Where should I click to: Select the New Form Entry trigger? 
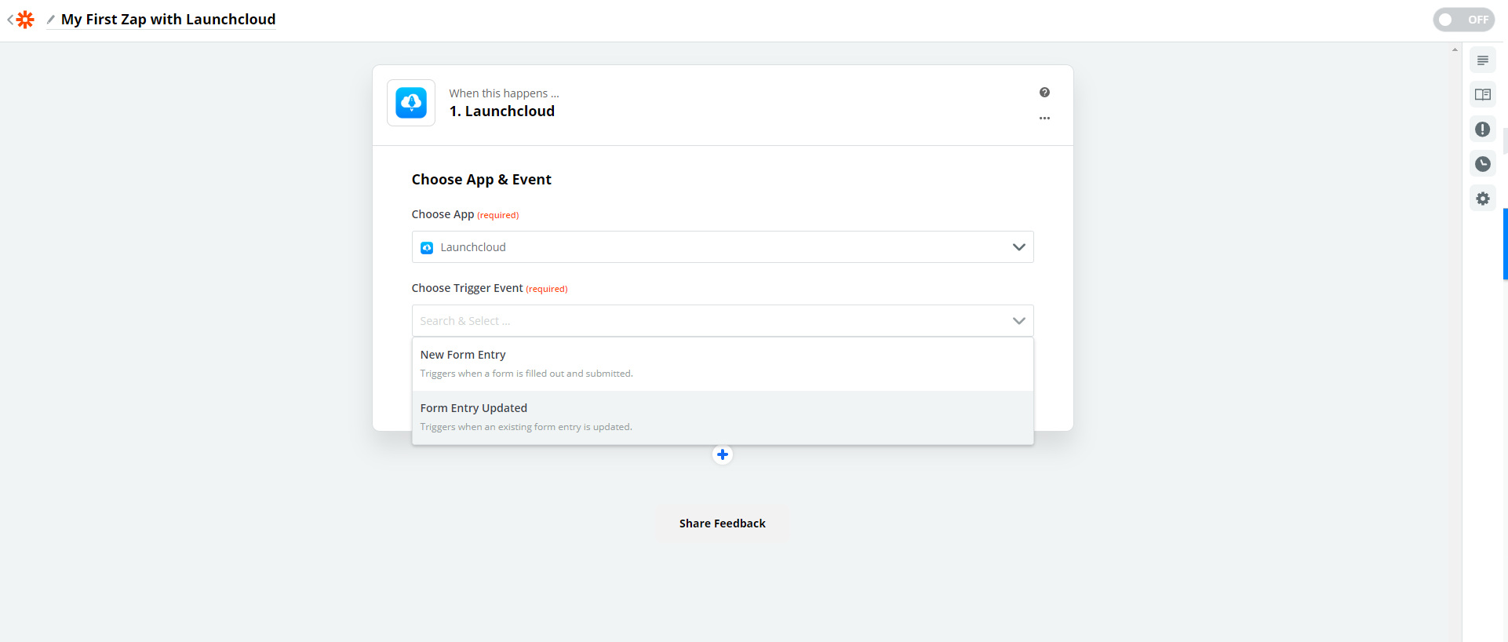click(723, 364)
